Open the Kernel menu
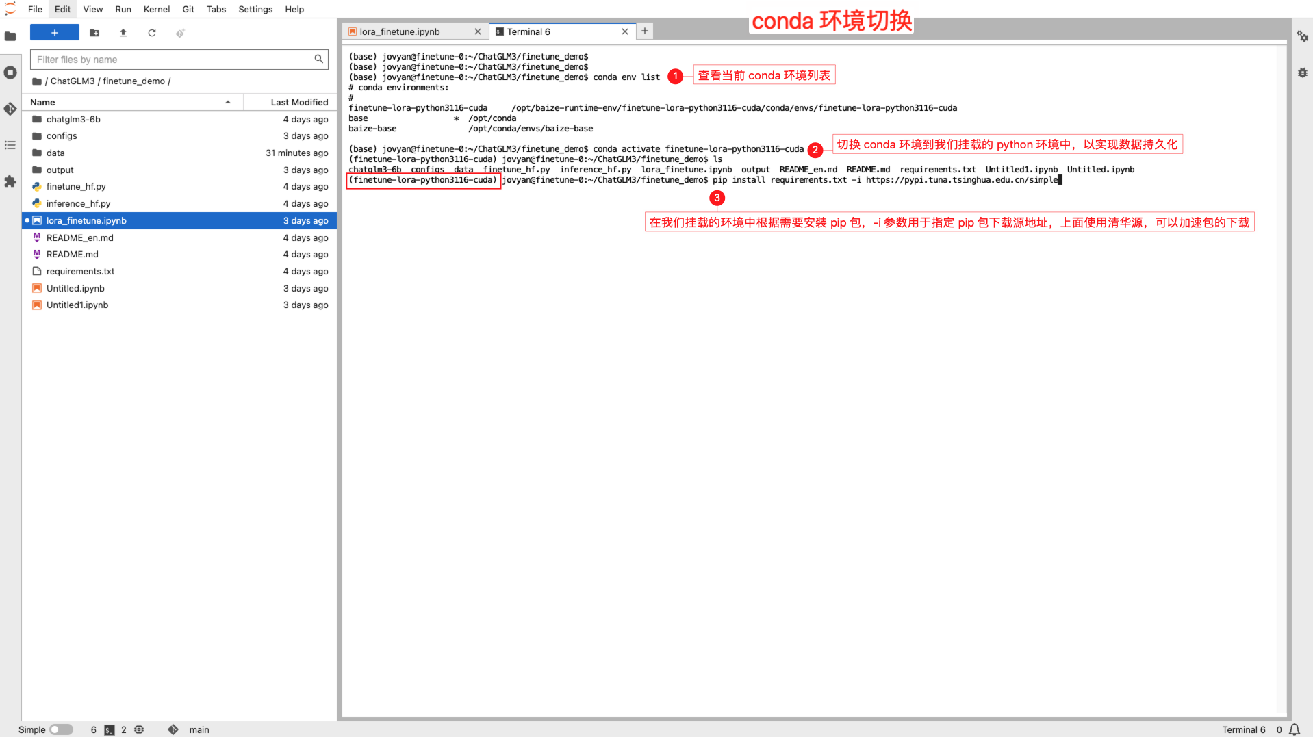The height and width of the screenshot is (737, 1313). [x=156, y=9]
